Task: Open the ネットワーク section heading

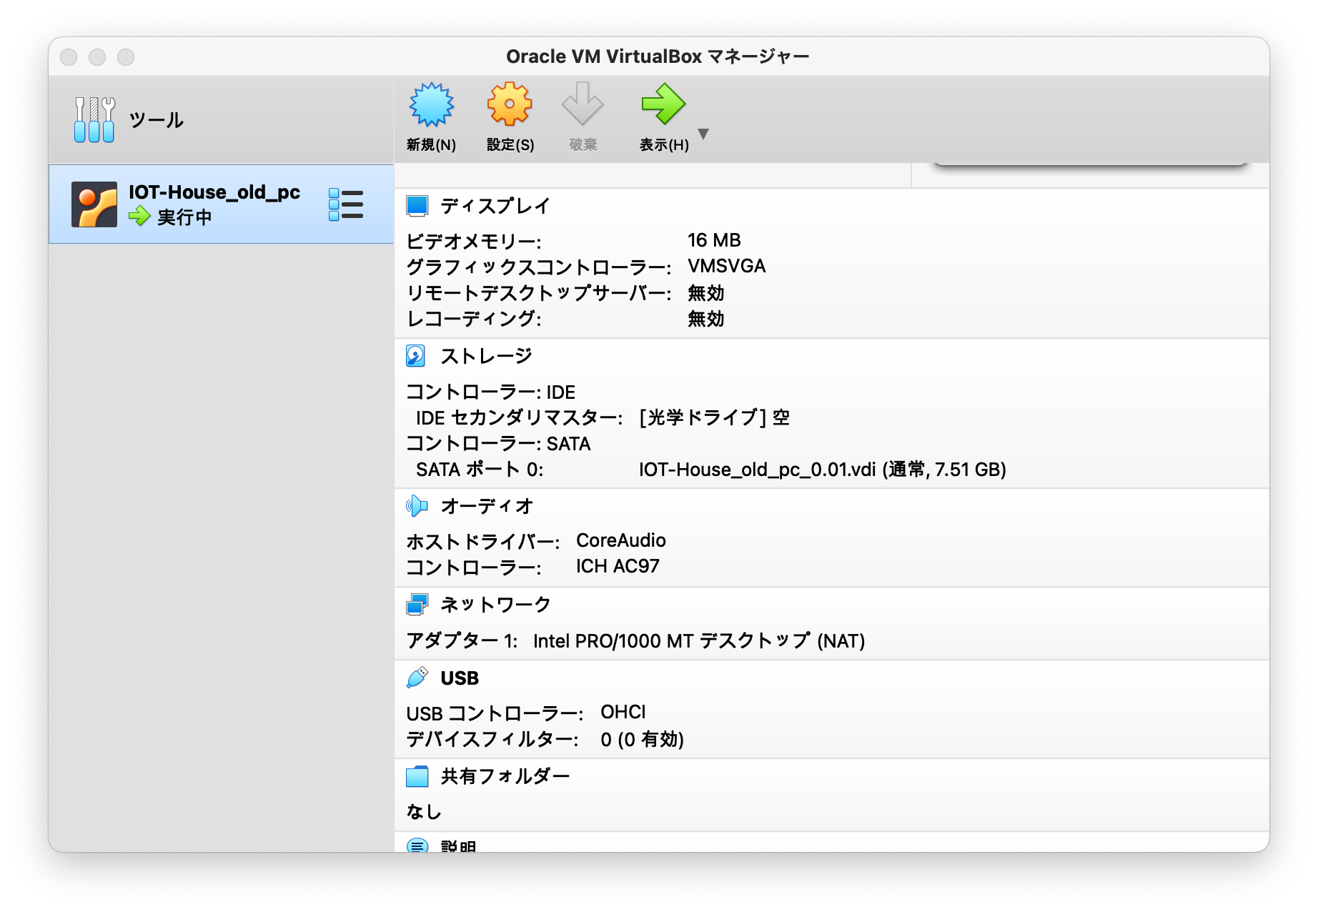Action: coord(495,605)
